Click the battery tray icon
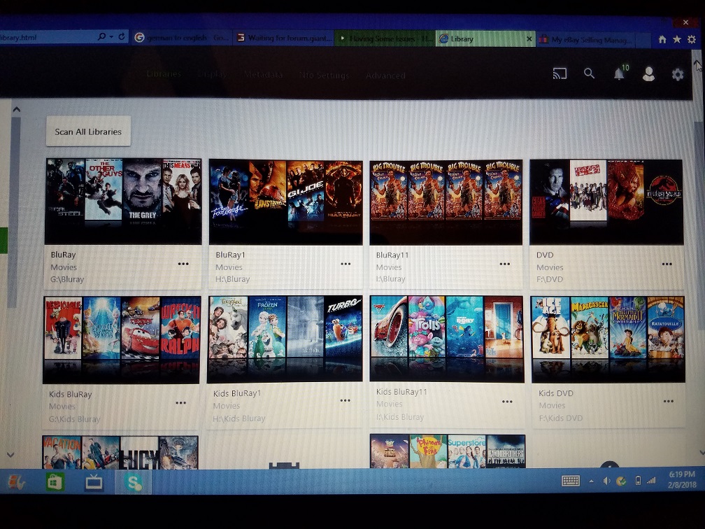The width and height of the screenshot is (705, 529). point(638,481)
